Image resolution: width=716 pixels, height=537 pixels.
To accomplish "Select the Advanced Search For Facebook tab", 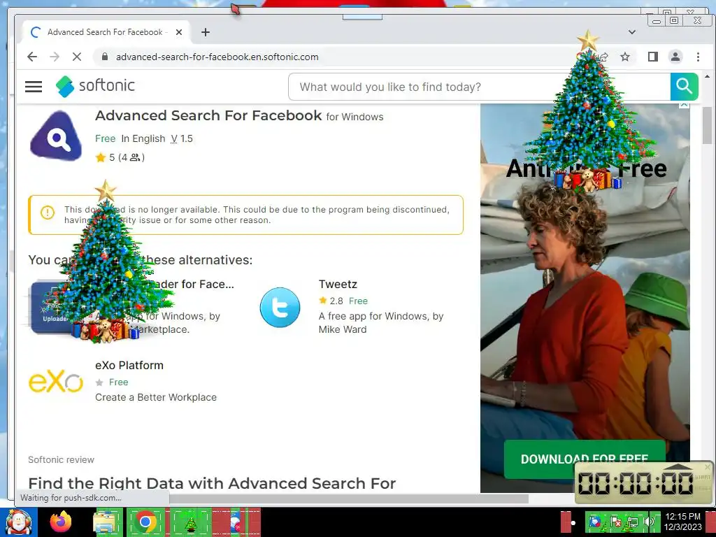I will (105, 32).
